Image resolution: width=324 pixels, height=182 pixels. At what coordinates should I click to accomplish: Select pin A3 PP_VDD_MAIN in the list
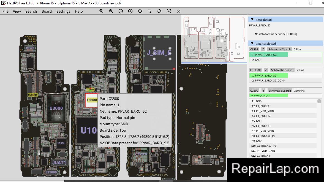(283, 111)
